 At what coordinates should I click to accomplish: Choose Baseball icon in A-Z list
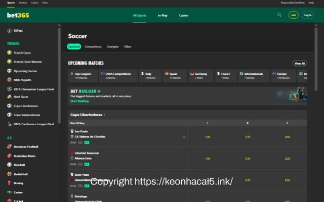pyautogui.click(x=9, y=165)
